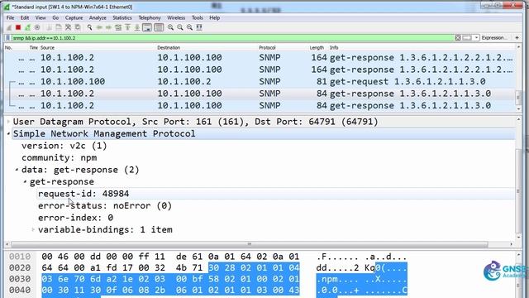This screenshot has width=529, height=298.
Task: Zoom out the main window text
Action: pos(180,27)
